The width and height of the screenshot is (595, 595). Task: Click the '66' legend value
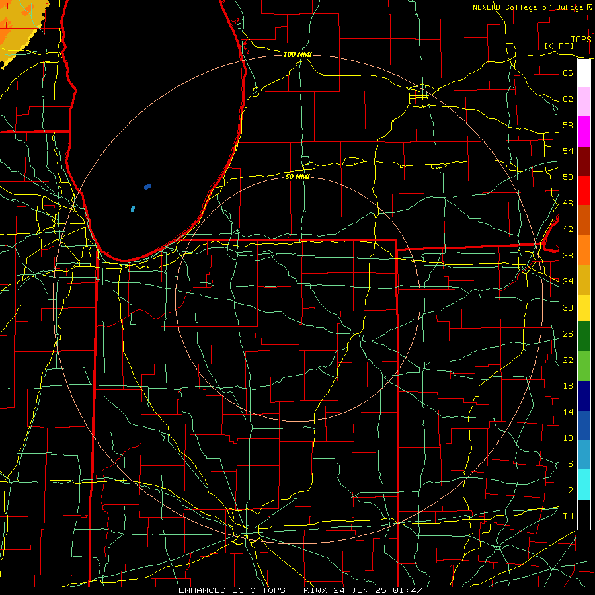pyautogui.click(x=568, y=73)
